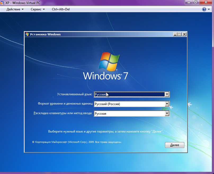Click the Формат времени и денежных единиц label
Viewport: 214px width, 174px height.
click(65, 103)
